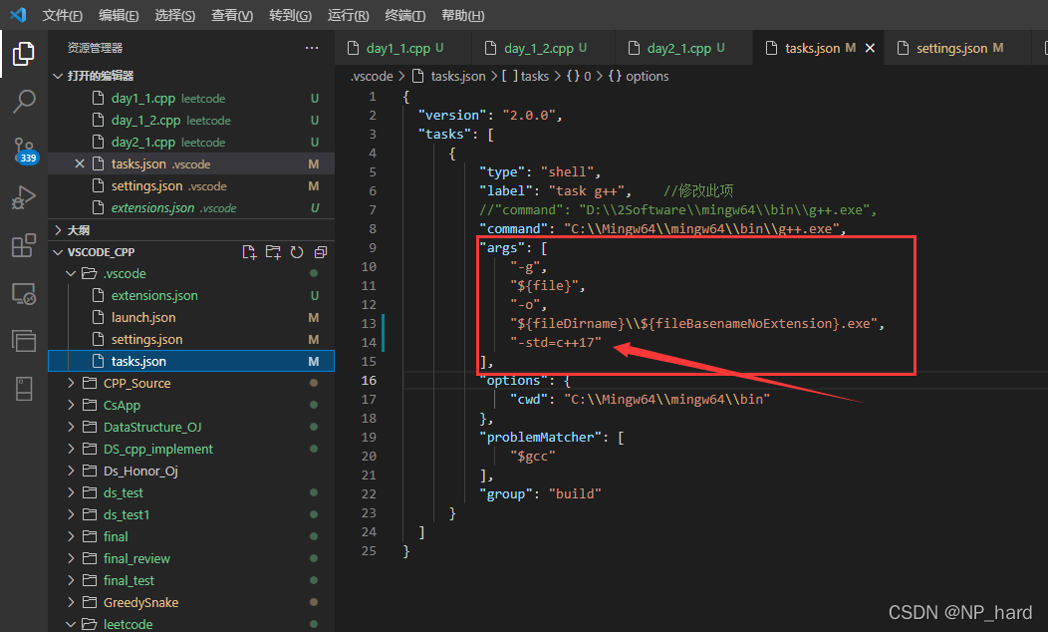Collapse the .vscode folder
The image size is (1048, 632).
click(x=71, y=273)
